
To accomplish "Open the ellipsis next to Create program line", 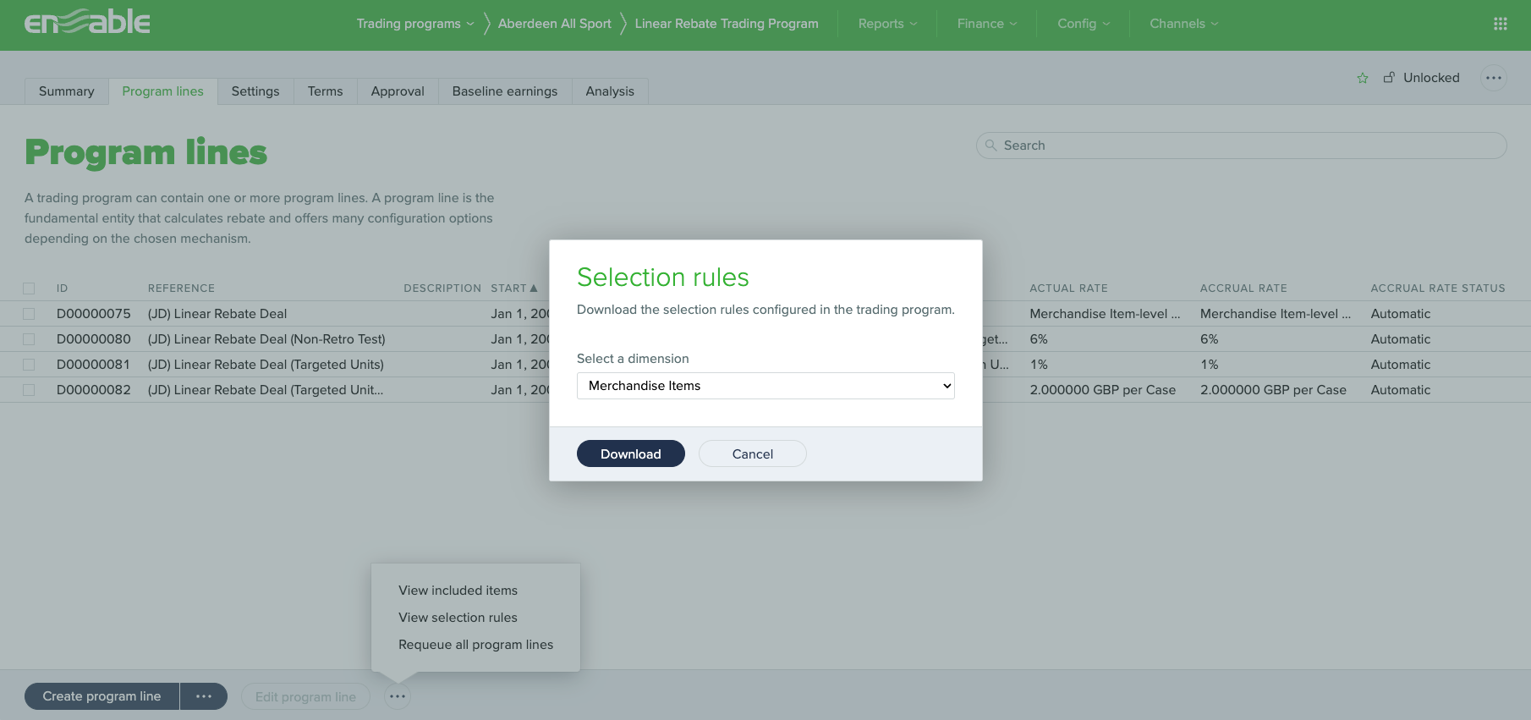I will click(204, 696).
